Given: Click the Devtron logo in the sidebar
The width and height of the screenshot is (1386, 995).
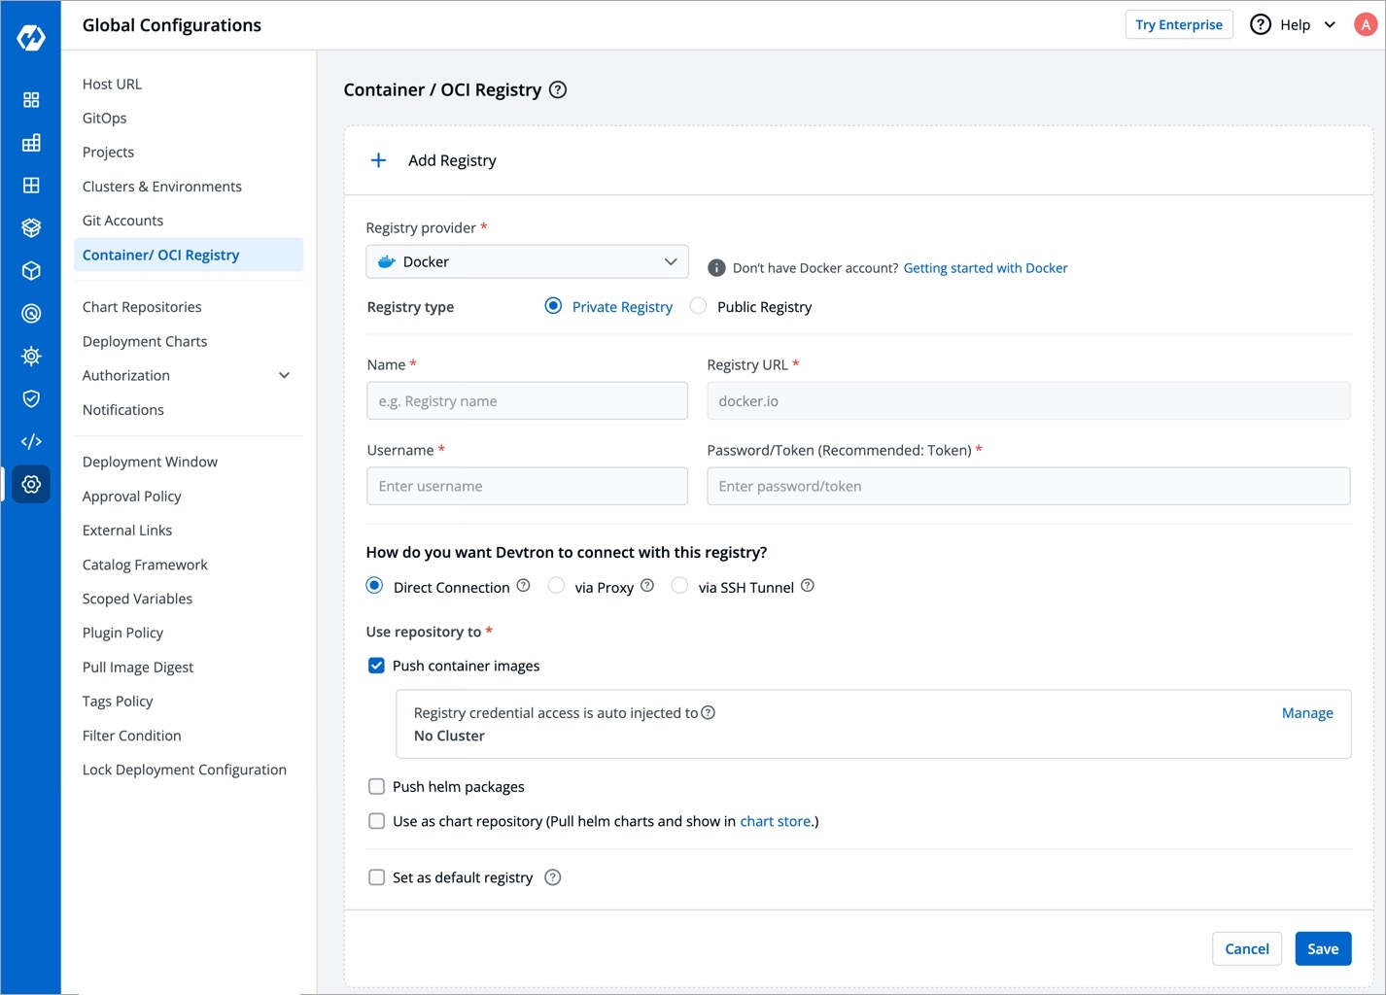Looking at the screenshot, I should pos(31,37).
